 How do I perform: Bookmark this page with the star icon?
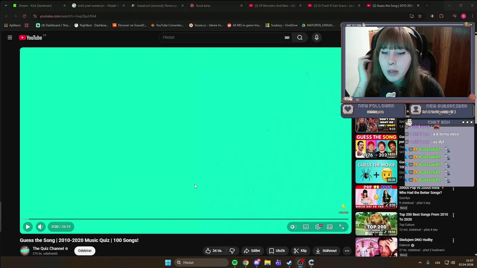[x=420, y=16]
